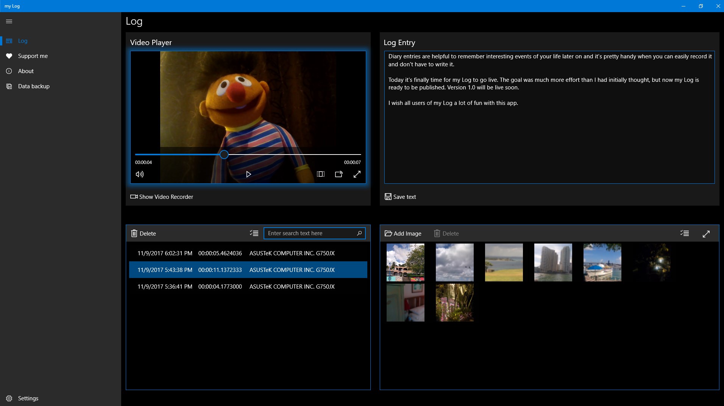The image size is (724, 406).
Task: Click the disabled image Delete button
Action: pyautogui.click(x=446, y=234)
